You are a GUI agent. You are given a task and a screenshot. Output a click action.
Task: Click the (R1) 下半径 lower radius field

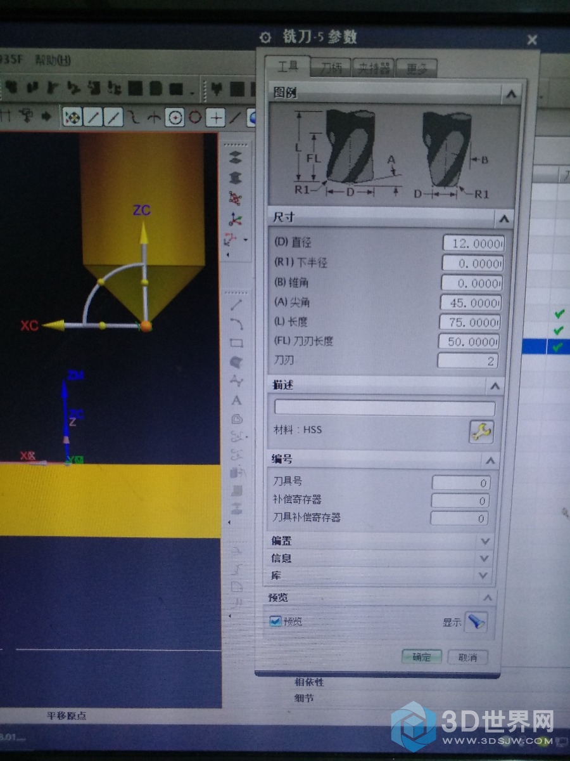click(x=472, y=263)
